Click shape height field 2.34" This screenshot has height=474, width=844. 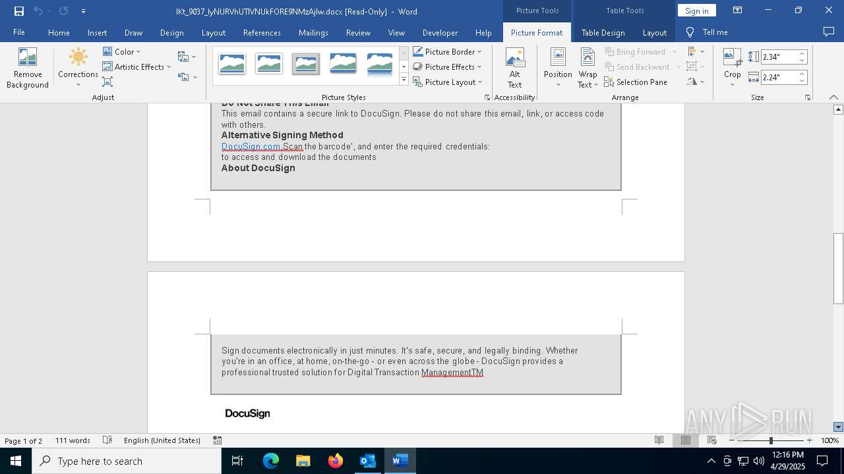point(779,57)
